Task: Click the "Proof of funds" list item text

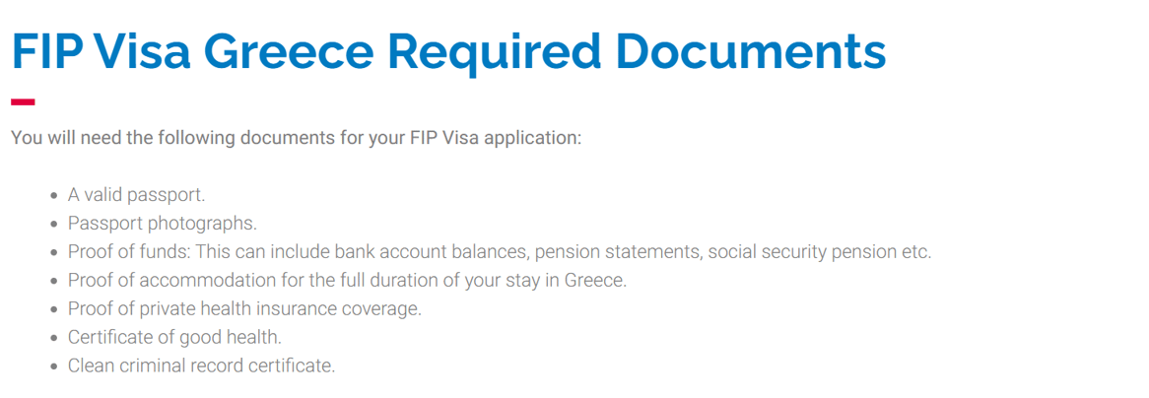Action: tap(500, 252)
